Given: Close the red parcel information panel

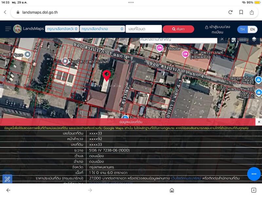Looking at the screenshot, I should 259,122.
